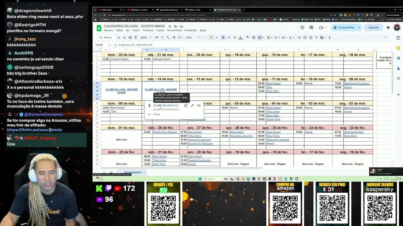The height and width of the screenshot is (226, 403).
Task: Open the Dados menu
Action: click(x=160, y=30)
